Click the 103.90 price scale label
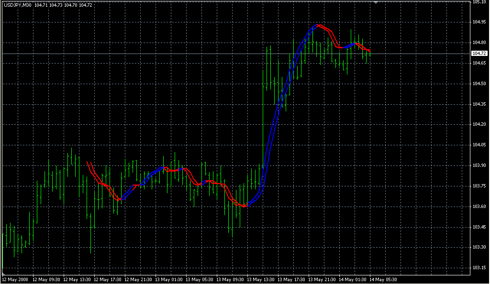490x284 pixels. coord(479,165)
